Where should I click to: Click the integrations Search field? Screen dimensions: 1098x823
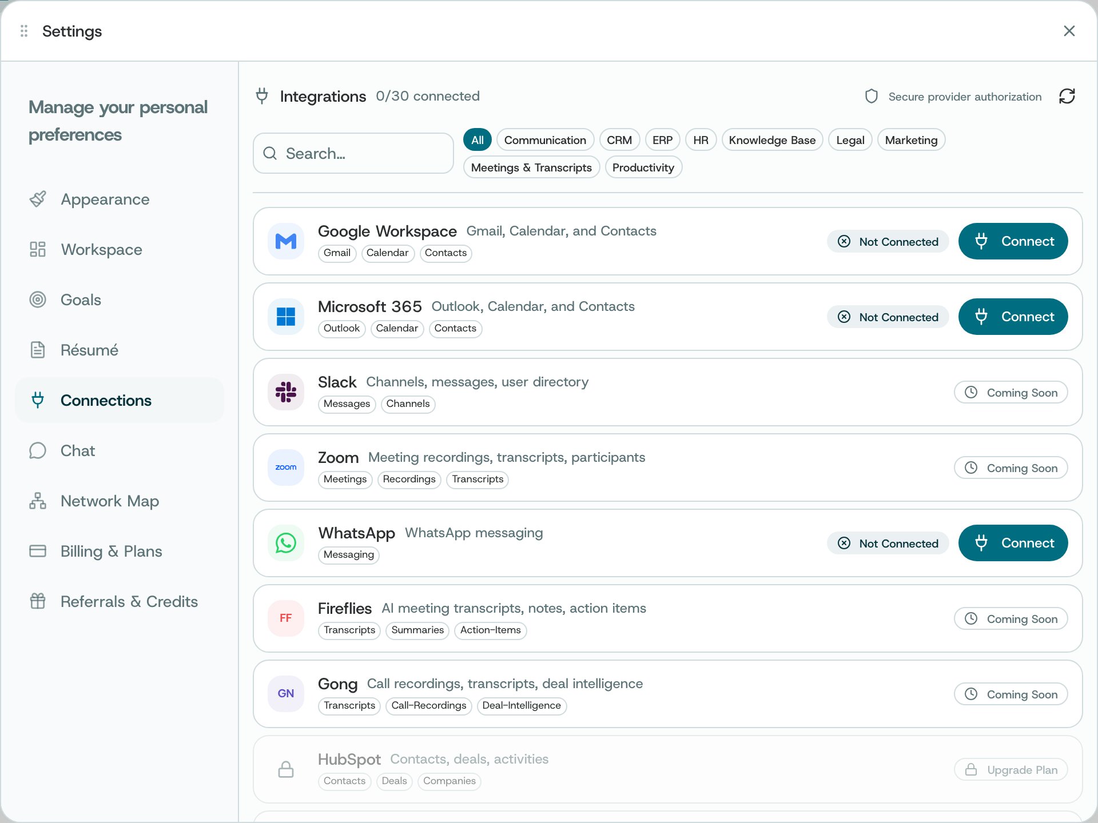click(x=353, y=153)
